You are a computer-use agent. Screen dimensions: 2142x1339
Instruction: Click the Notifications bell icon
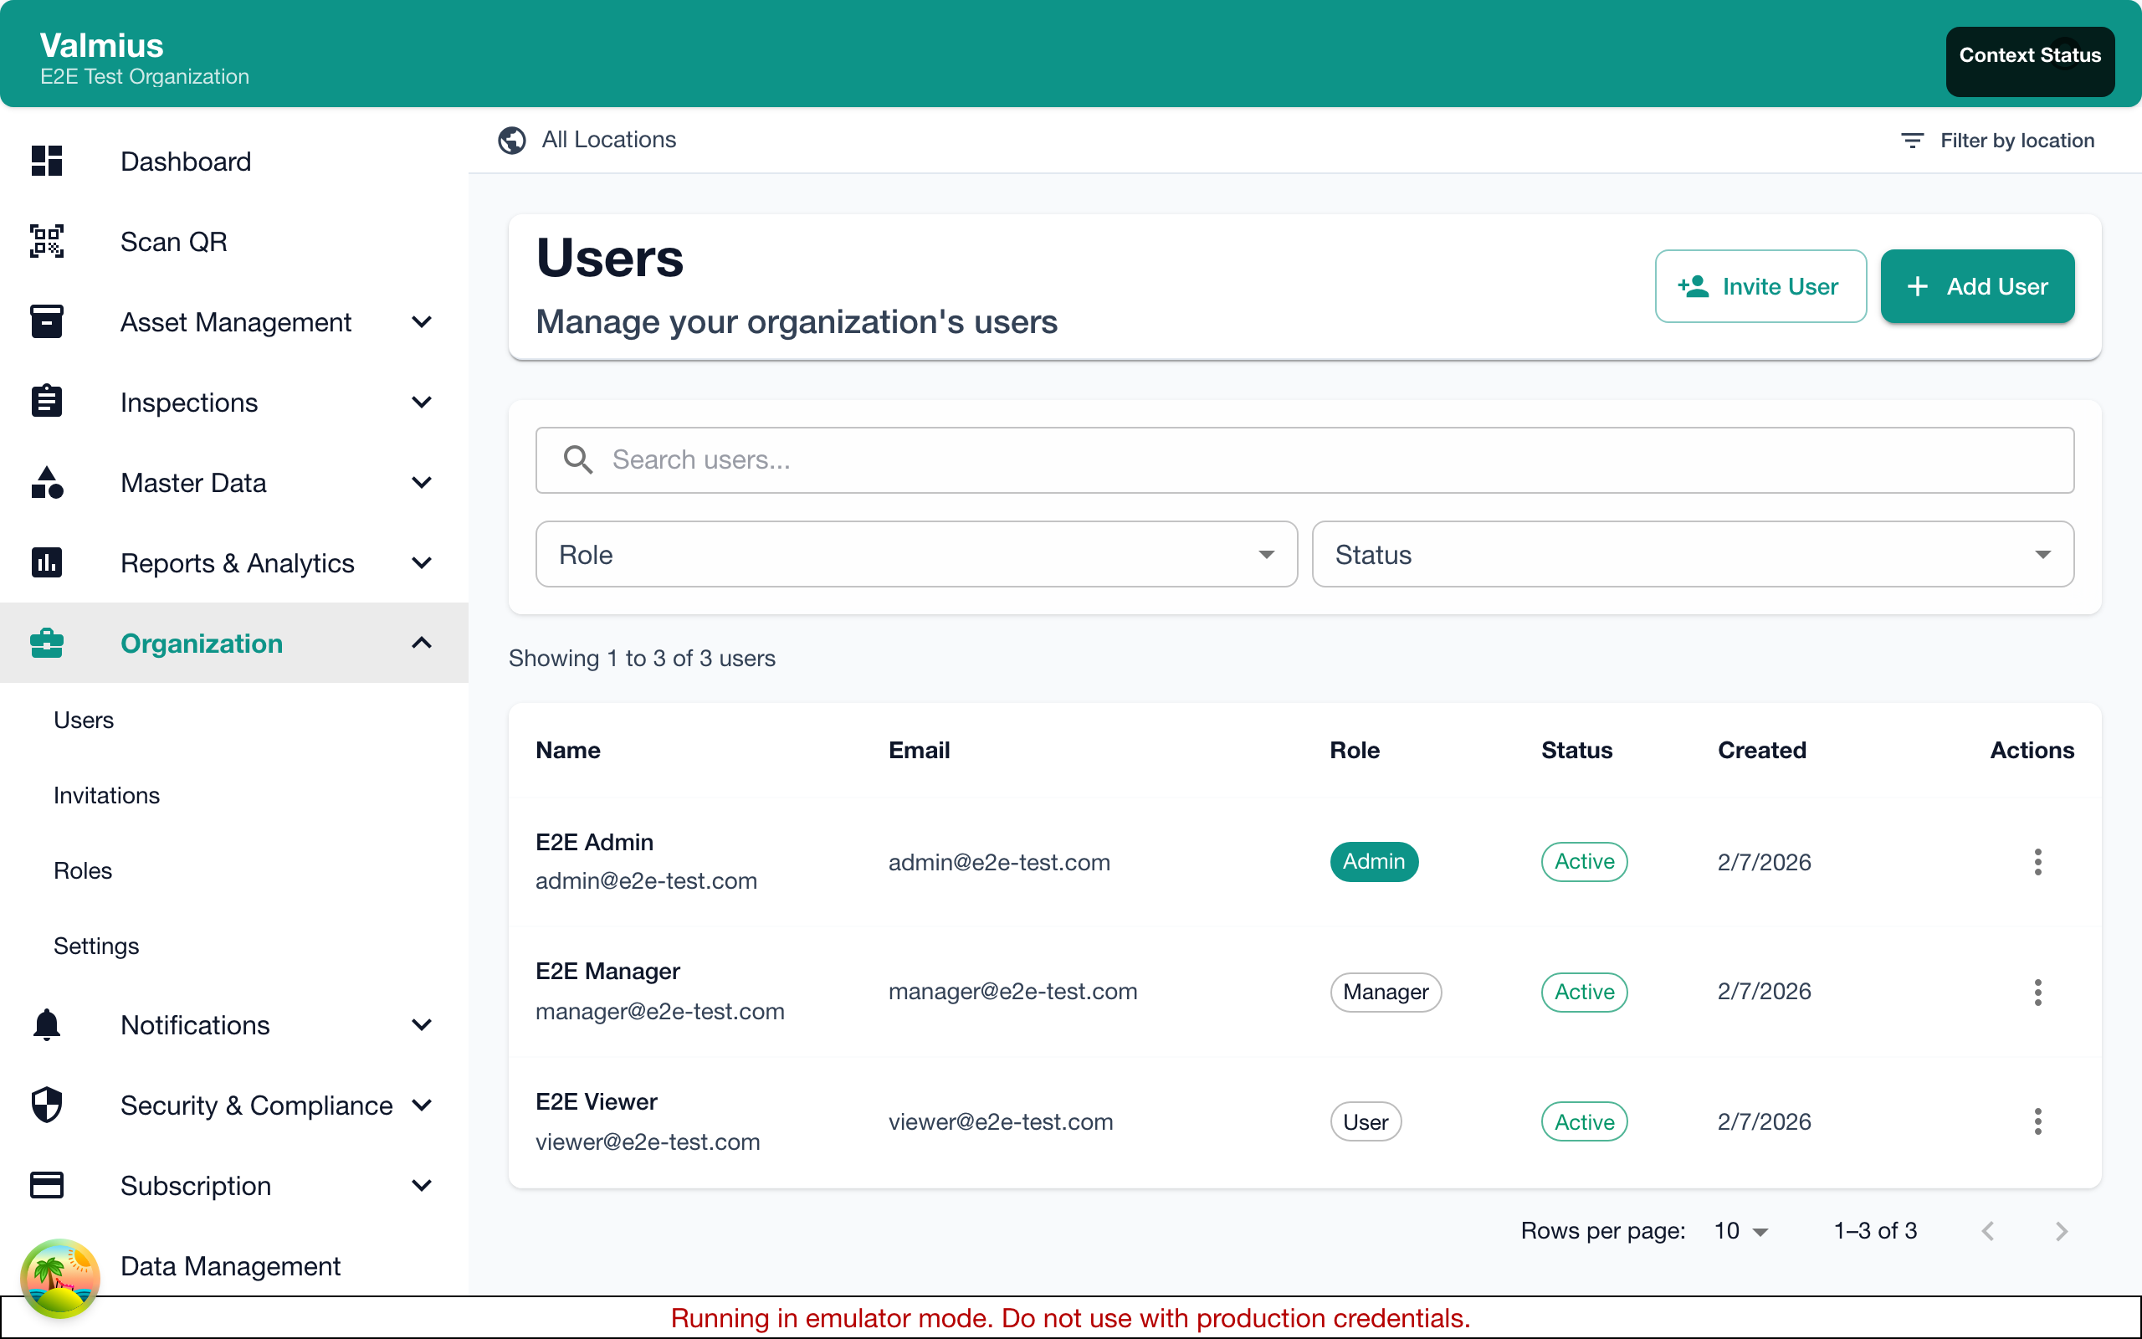click(46, 1024)
